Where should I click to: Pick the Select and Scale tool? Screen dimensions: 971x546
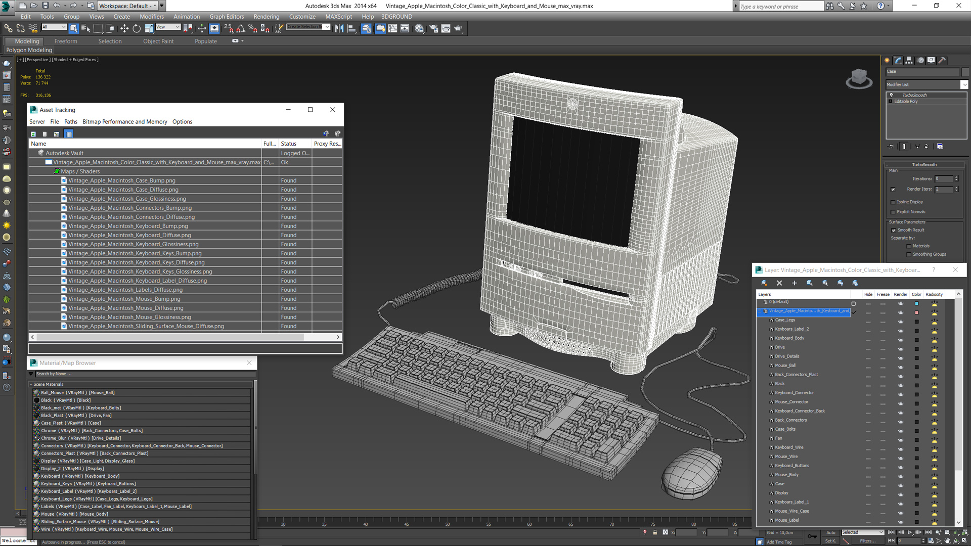149,28
